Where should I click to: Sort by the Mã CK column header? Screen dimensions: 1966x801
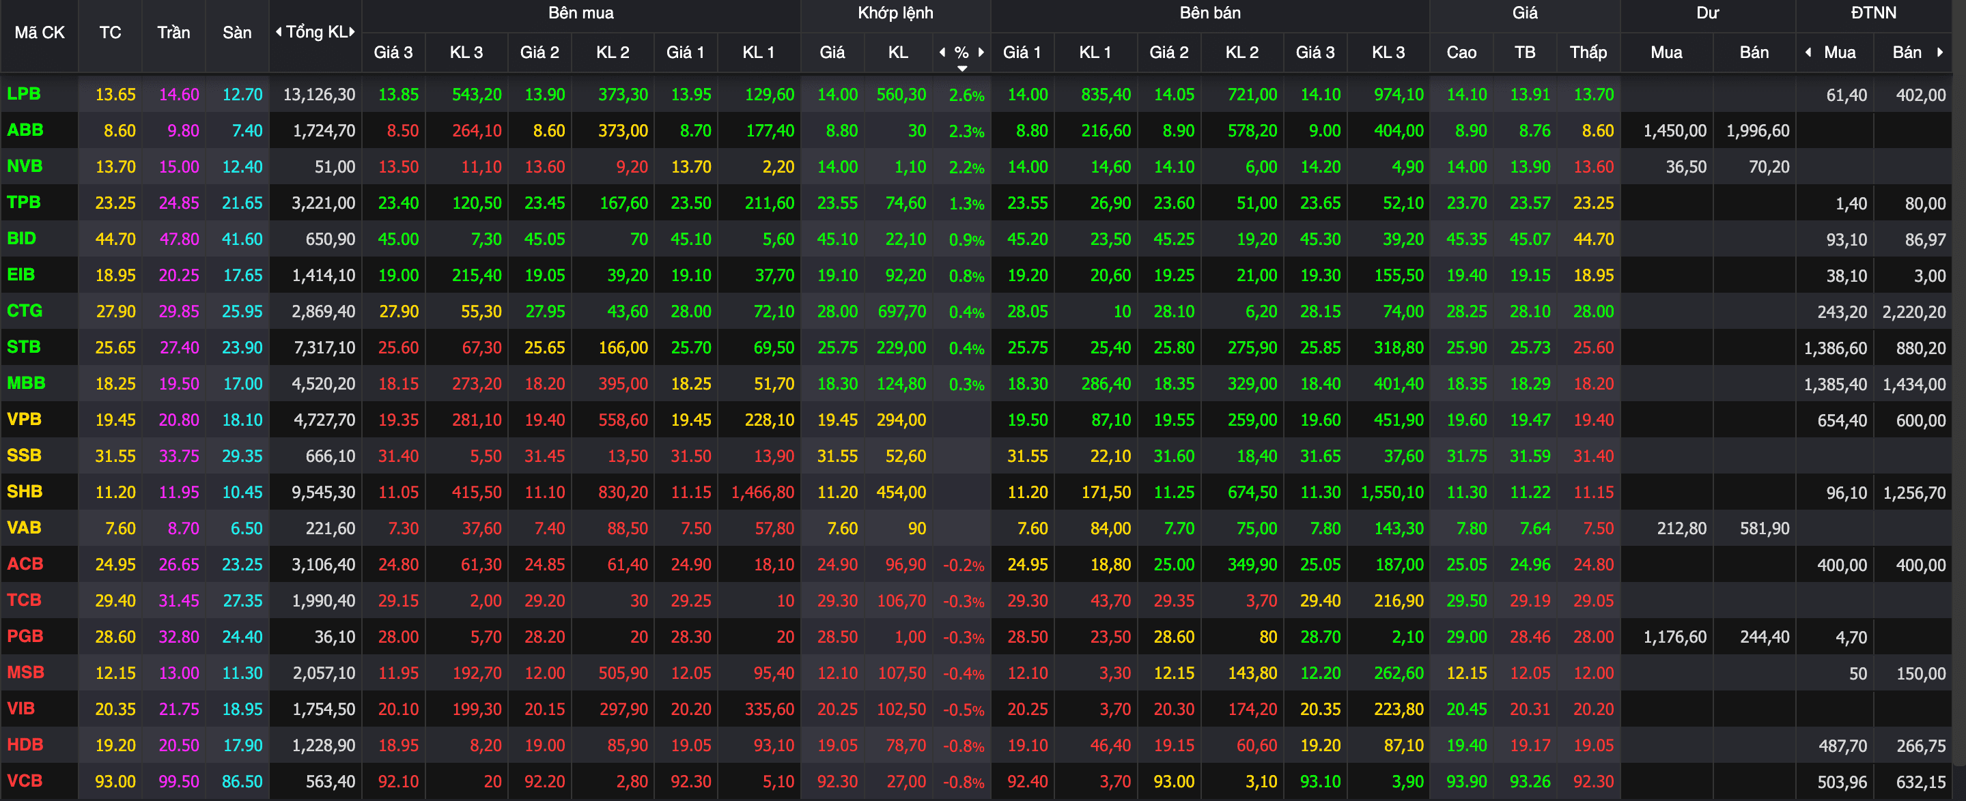(40, 32)
